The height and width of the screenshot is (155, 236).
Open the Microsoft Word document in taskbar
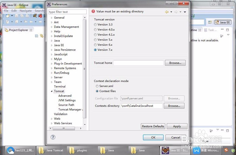(x=206, y=150)
